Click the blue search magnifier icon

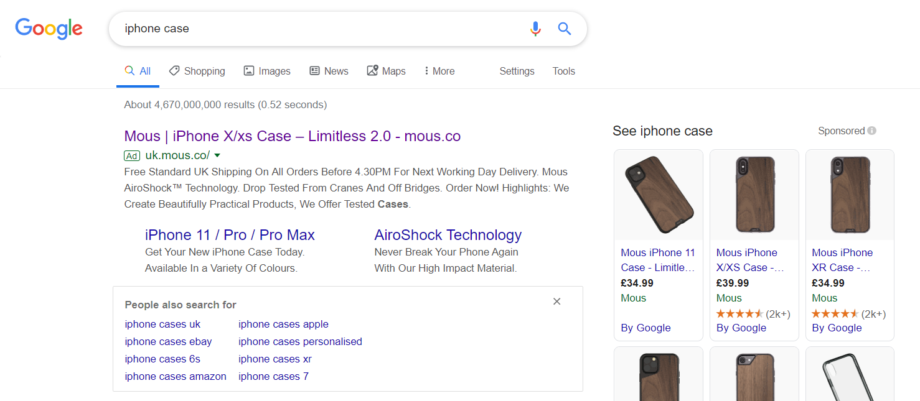pos(565,29)
